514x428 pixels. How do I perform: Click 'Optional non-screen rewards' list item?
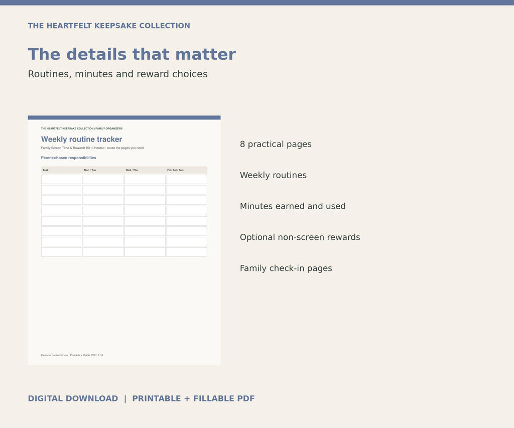click(300, 237)
